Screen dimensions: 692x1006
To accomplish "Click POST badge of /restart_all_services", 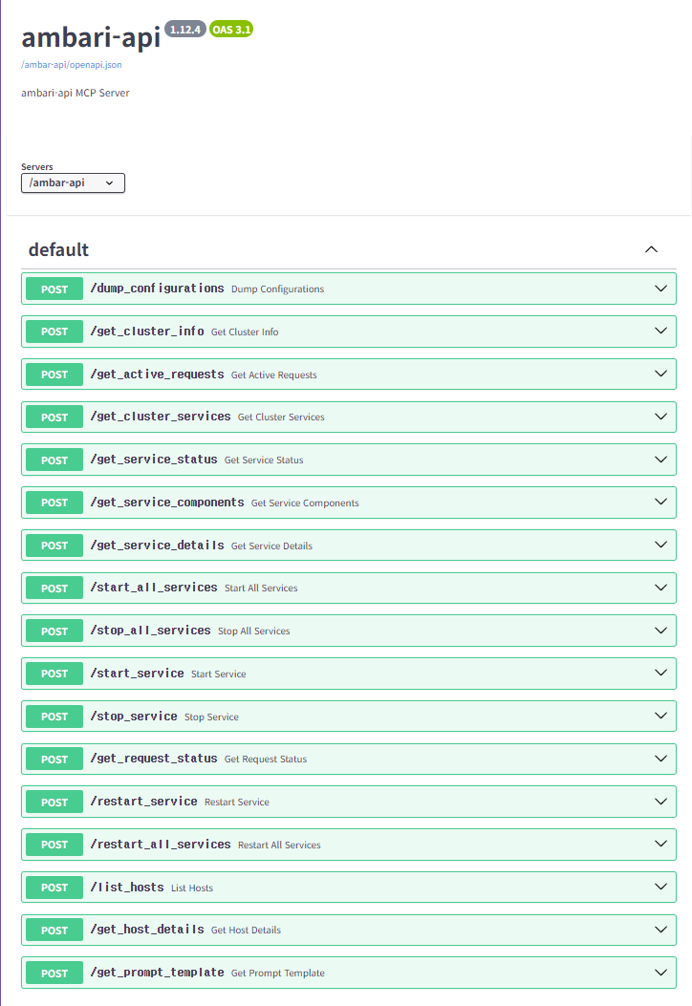I will [54, 845].
